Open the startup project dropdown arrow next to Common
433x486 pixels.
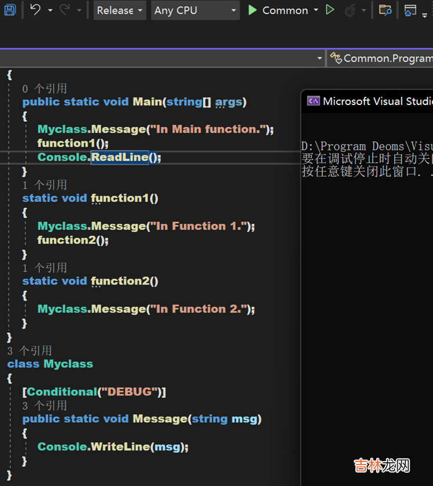pos(316,10)
